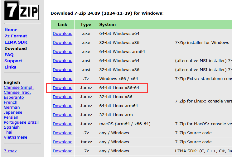Image resolution: width=232 pixels, height=157 pixels.
Task: Switch language to Vietnamese
Action: click(16, 137)
